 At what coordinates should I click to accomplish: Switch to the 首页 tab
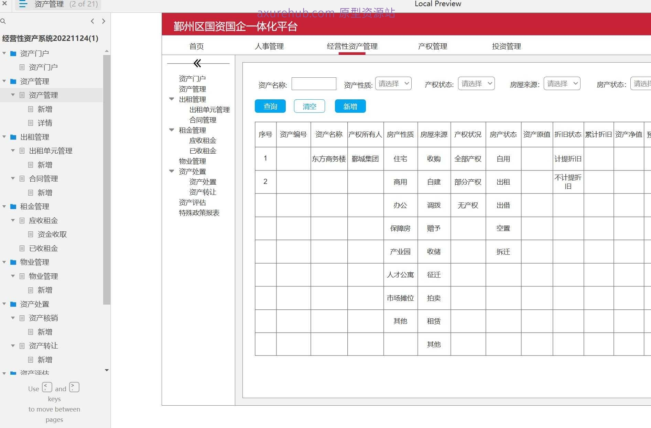coord(197,46)
